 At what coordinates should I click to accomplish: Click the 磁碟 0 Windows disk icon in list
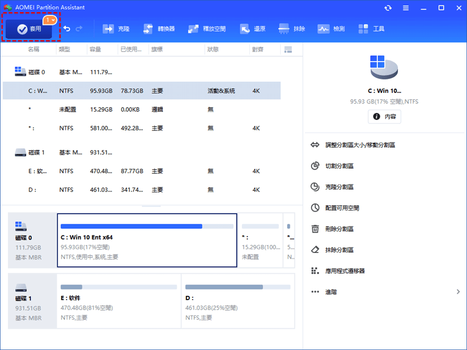pos(20,72)
